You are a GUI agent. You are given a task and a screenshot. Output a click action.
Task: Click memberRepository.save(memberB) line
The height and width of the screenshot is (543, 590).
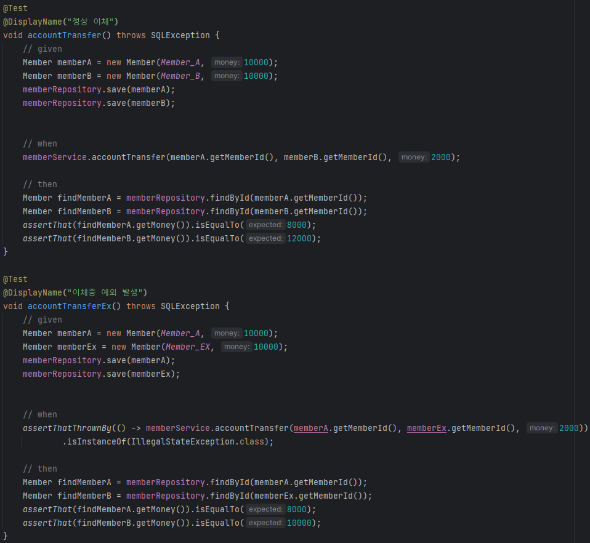coord(99,103)
